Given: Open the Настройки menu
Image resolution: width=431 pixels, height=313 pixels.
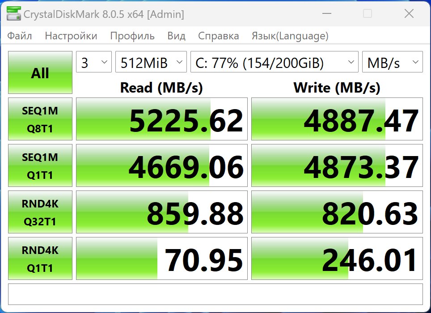Looking at the screenshot, I should (x=71, y=36).
